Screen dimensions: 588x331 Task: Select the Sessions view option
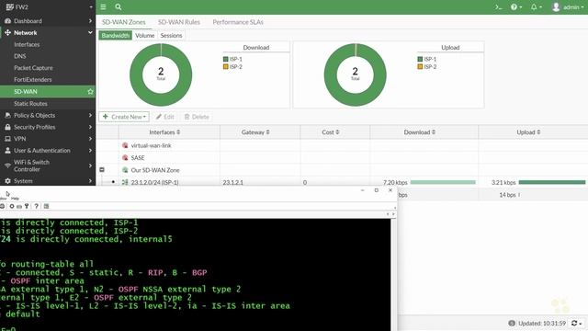click(x=171, y=35)
